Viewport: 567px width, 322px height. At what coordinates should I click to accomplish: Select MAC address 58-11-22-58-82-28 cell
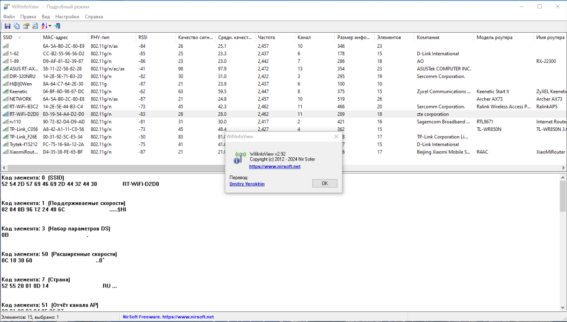click(x=62, y=69)
